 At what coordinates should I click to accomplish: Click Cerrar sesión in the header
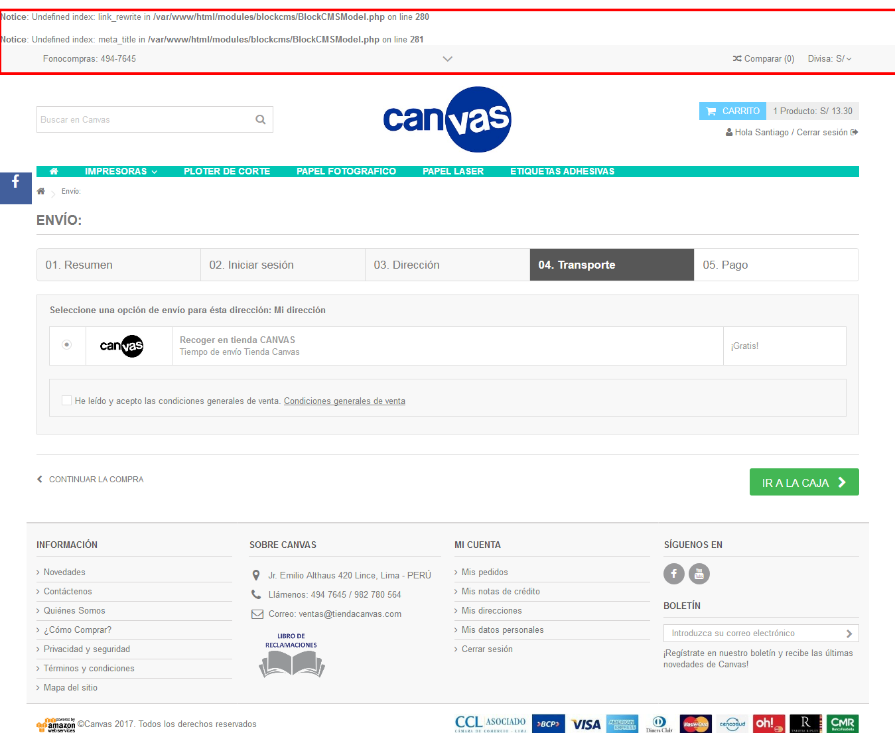tap(827, 133)
